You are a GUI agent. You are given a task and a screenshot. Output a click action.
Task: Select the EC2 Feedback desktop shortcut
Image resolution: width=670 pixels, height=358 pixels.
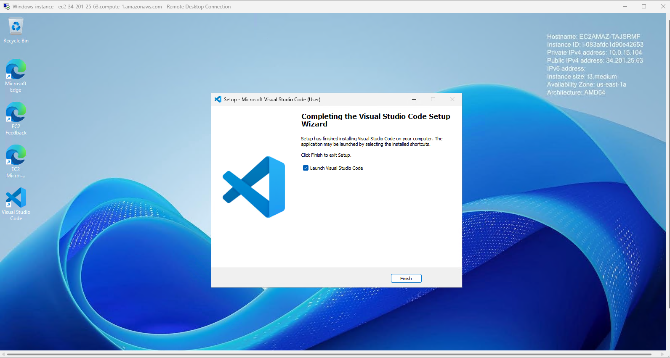(x=16, y=118)
